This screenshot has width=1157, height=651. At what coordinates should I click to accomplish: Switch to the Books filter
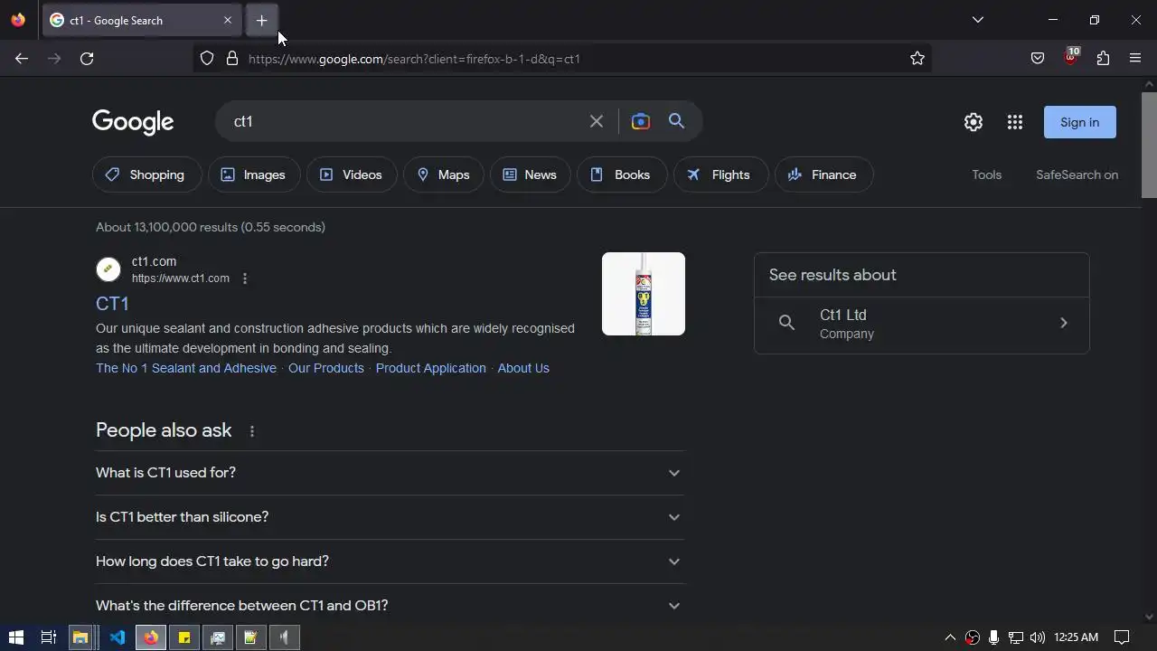tap(622, 175)
